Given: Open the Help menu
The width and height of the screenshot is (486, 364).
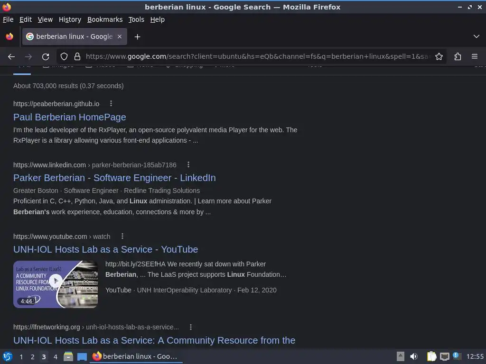Looking at the screenshot, I should click(x=158, y=19).
